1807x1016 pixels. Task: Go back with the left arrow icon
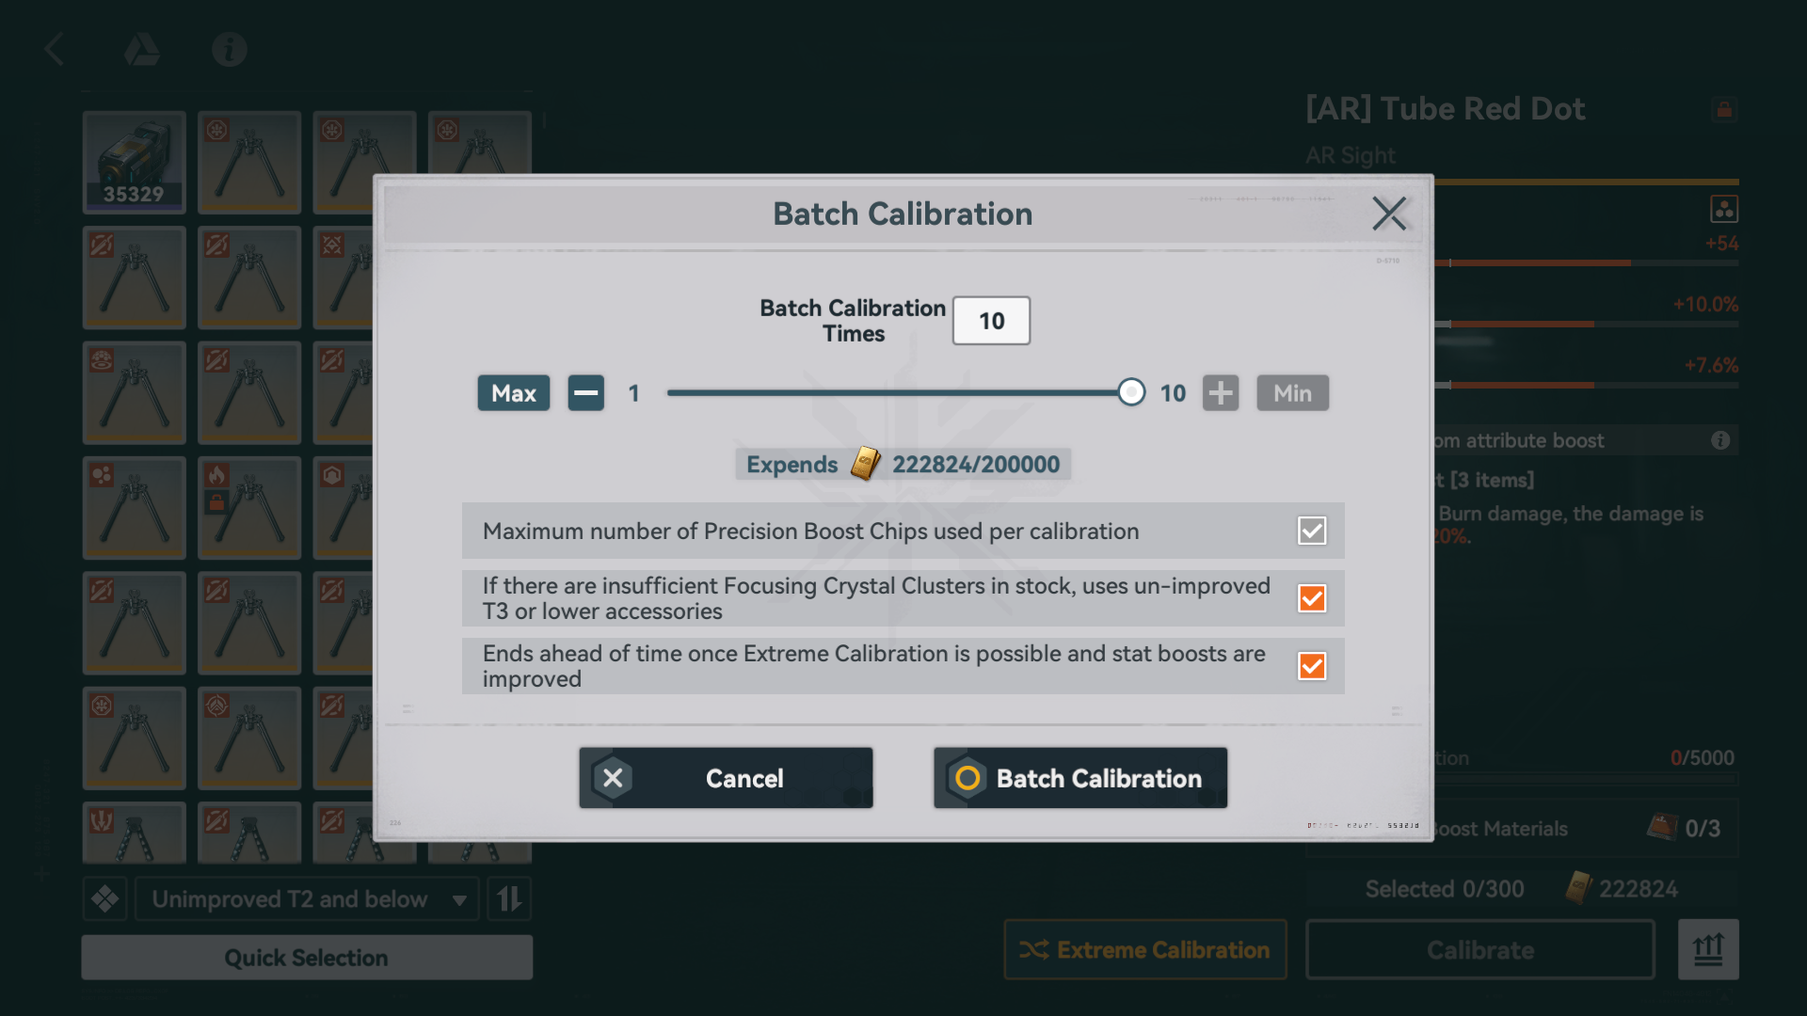tap(55, 49)
